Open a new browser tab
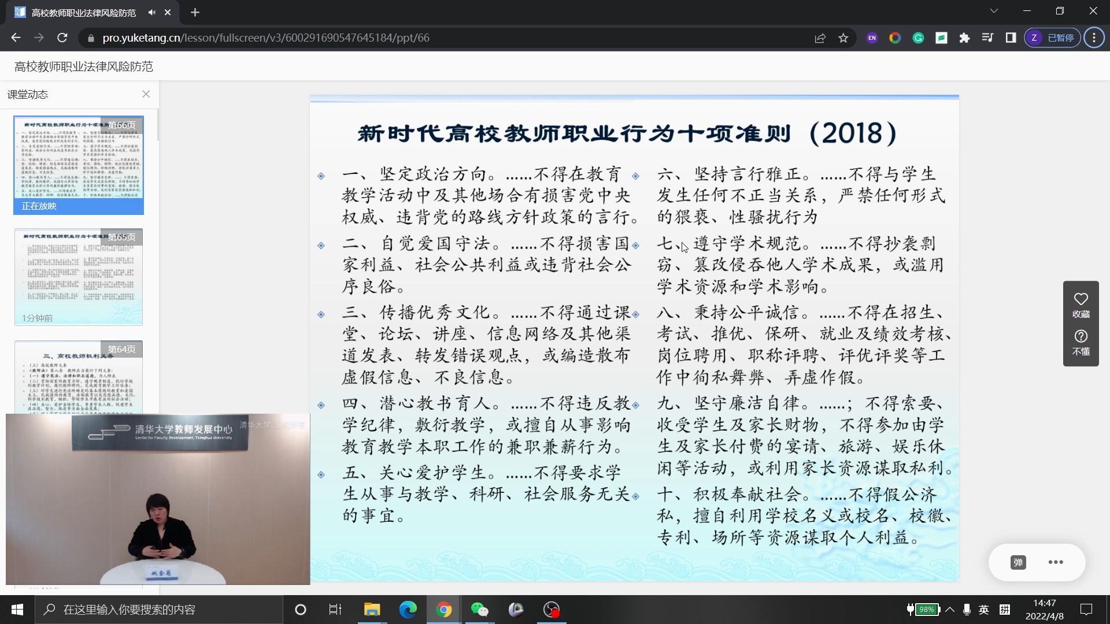The height and width of the screenshot is (624, 1110). point(195,12)
